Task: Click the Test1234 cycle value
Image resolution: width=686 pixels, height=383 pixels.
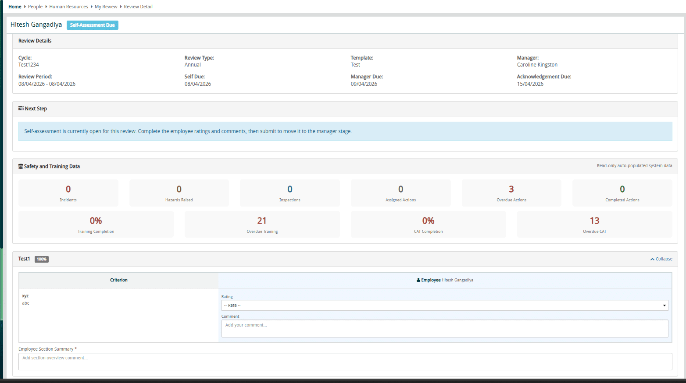Action: pyautogui.click(x=29, y=65)
